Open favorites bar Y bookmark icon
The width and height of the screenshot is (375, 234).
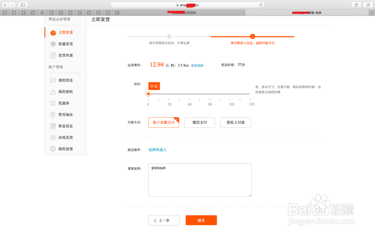click(x=89, y=13)
